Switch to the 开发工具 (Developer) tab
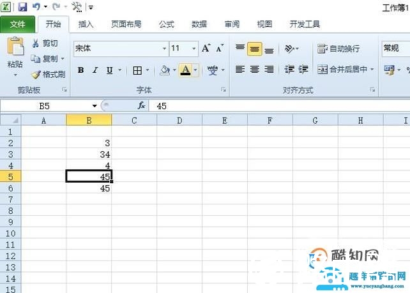The image size is (410, 293). tap(305, 24)
